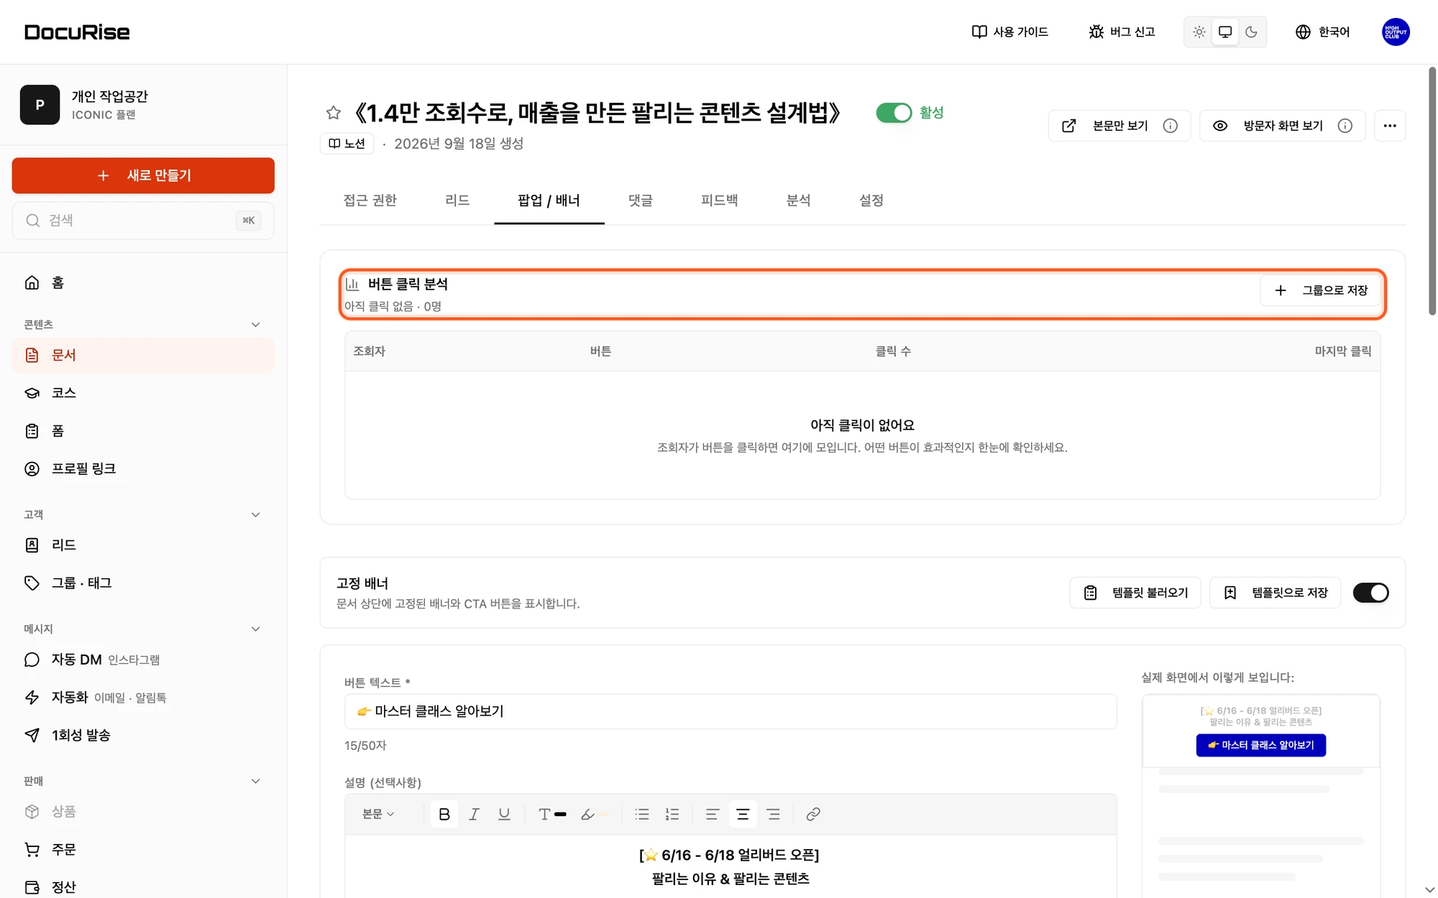Open the 본문 text style dropdown
The image size is (1438, 898).
click(x=379, y=814)
